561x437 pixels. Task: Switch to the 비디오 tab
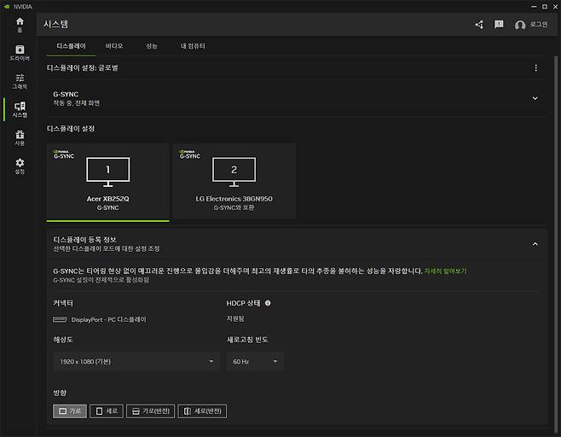click(x=114, y=46)
